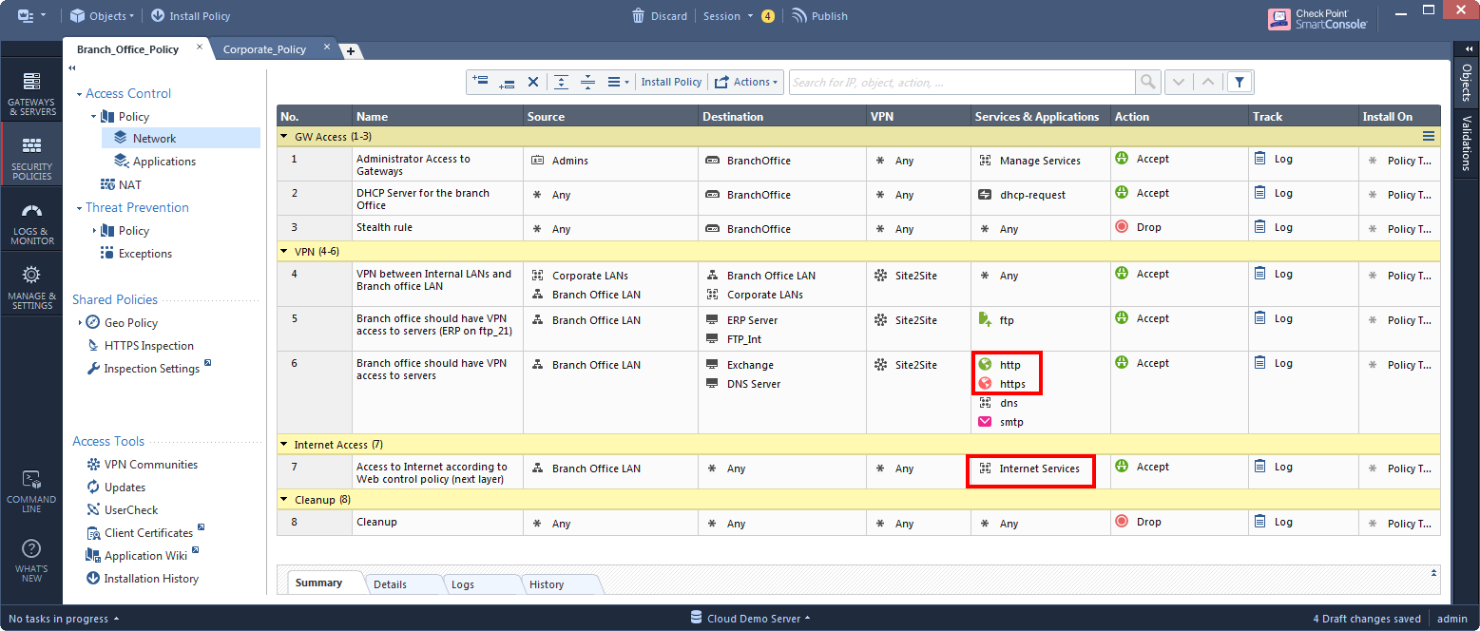Collapse the navigation pane with double arrows
Screen dimensions: 1480x631
72,68
